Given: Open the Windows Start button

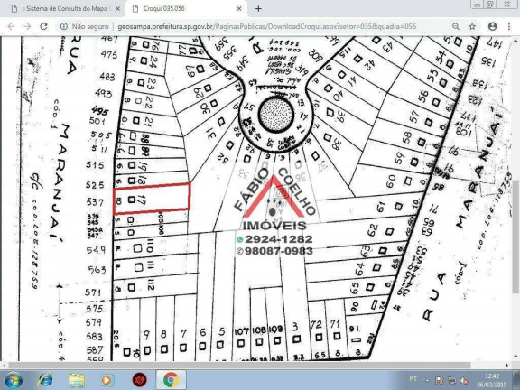Looking at the screenshot, I should coord(14,380).
